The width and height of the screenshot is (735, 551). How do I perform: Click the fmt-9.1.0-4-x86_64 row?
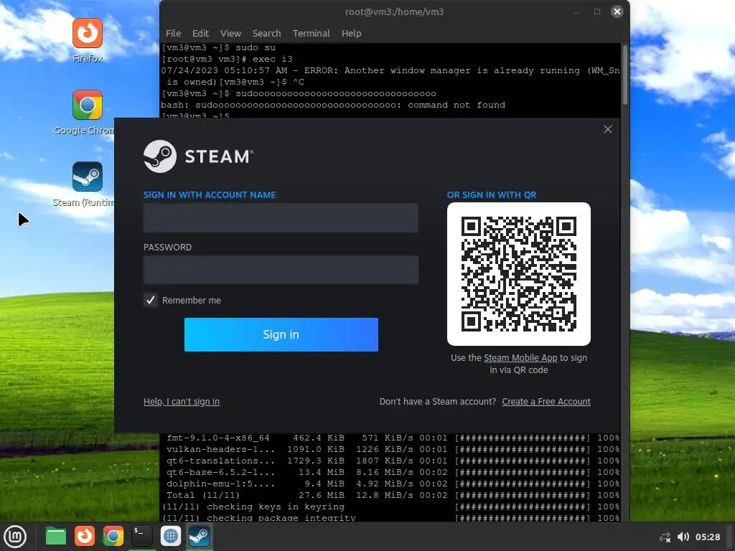pyautogui.click(x=393, y=438)
